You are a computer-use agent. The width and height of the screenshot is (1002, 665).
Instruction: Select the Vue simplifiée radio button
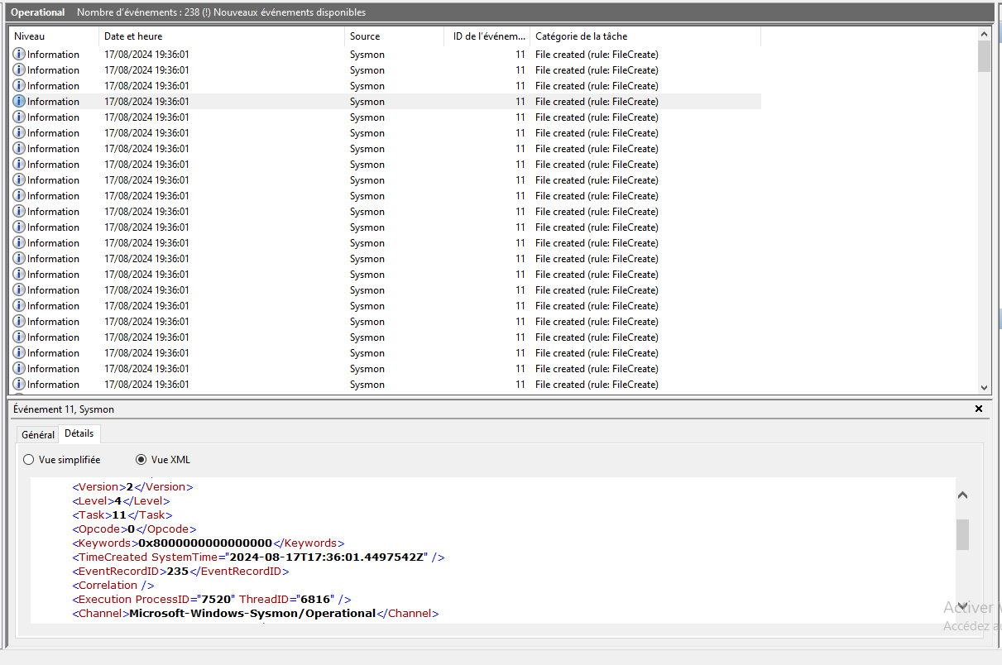[x=29, y=460]
